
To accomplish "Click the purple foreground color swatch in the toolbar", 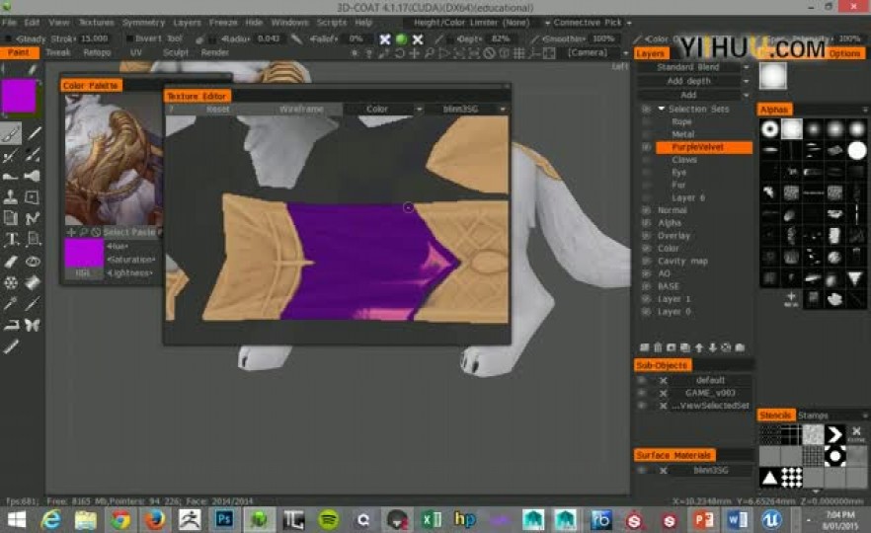I will (19, 97).
